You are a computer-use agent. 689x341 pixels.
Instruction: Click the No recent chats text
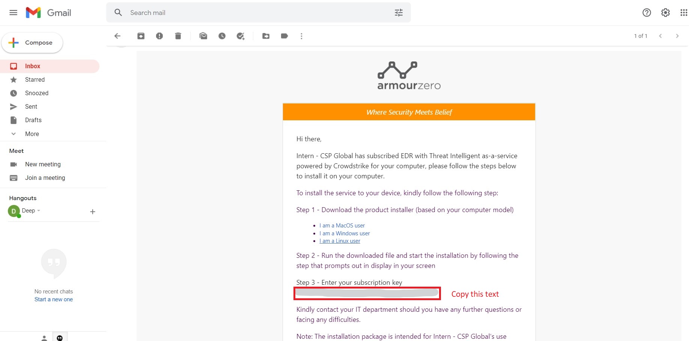point(54,292)
